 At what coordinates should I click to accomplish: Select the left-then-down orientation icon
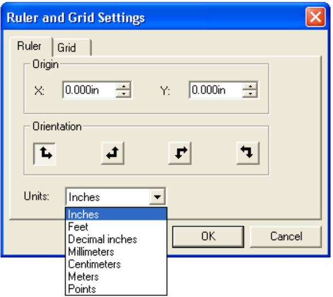[x=248, y=153]
